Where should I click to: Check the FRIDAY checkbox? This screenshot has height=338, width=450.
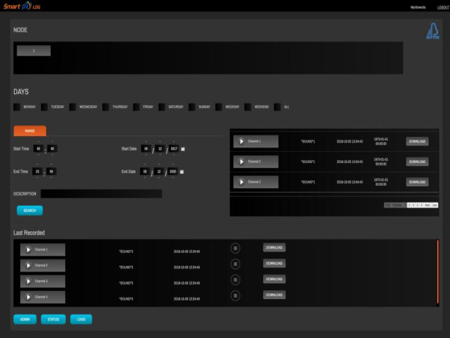coord(136,107)
